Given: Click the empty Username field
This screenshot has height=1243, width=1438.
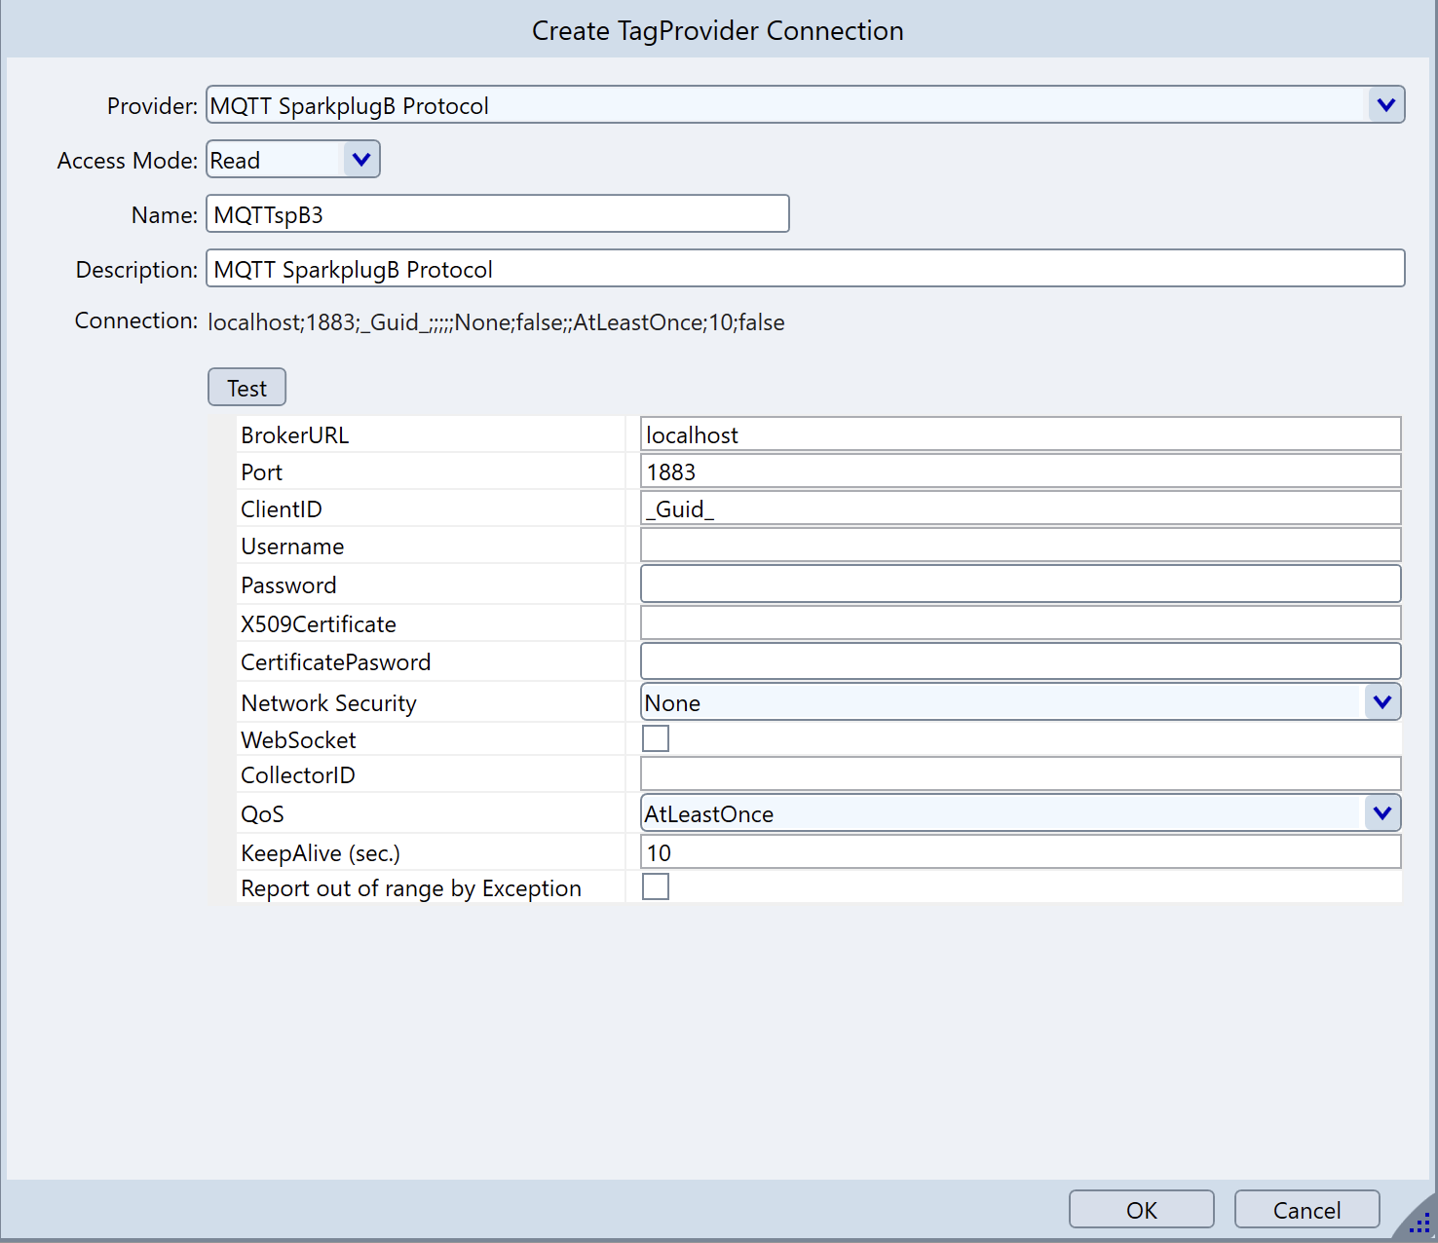Looking at the screenshot, I should pos(1020,546).
